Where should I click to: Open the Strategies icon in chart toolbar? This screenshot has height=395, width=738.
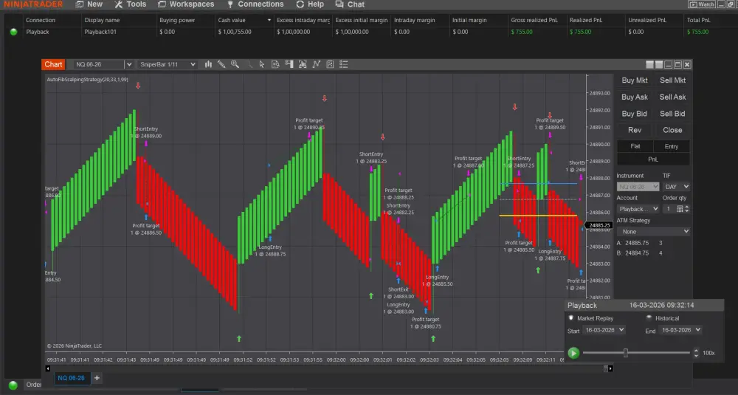click(316, 65)
